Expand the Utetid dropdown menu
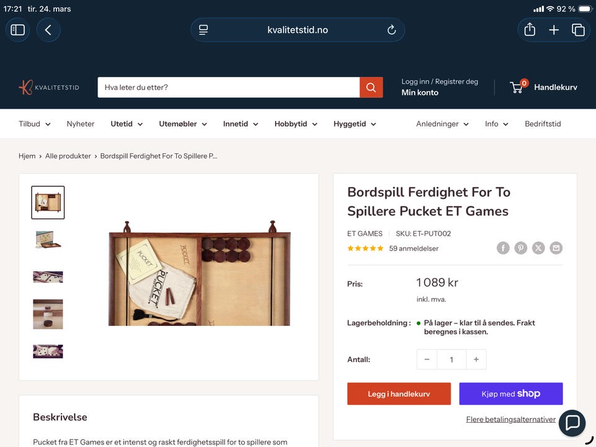596x447 pixels. click(127, 124)
